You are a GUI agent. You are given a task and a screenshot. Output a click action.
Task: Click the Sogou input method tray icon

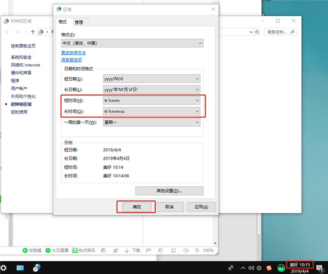269,268
